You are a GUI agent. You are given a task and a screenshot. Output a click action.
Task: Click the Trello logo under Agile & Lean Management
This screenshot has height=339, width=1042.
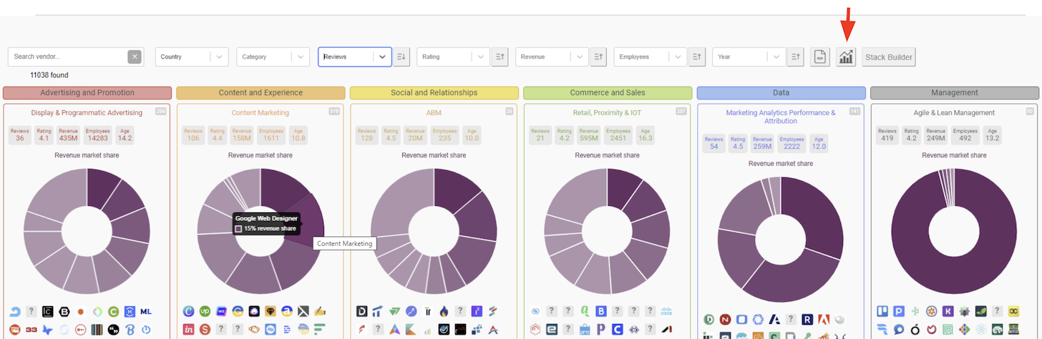[x=883, y=312]
